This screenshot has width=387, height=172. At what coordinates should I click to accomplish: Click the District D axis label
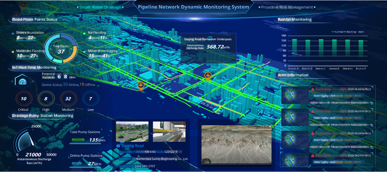[334, 69]
